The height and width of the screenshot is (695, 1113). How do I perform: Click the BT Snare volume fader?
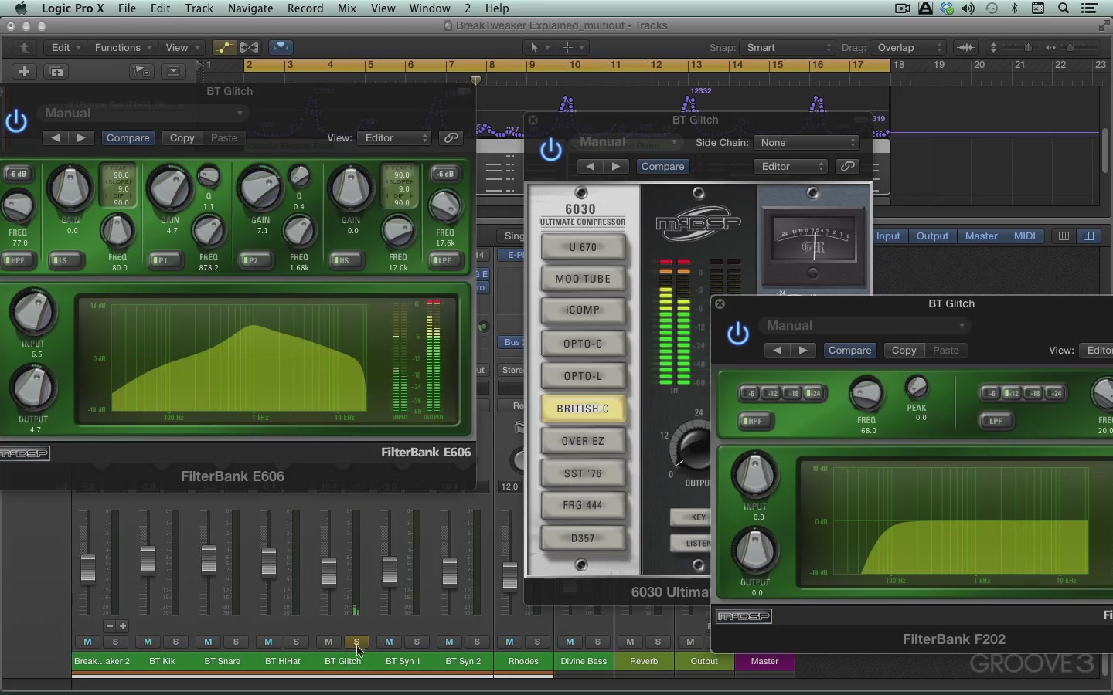208,559
